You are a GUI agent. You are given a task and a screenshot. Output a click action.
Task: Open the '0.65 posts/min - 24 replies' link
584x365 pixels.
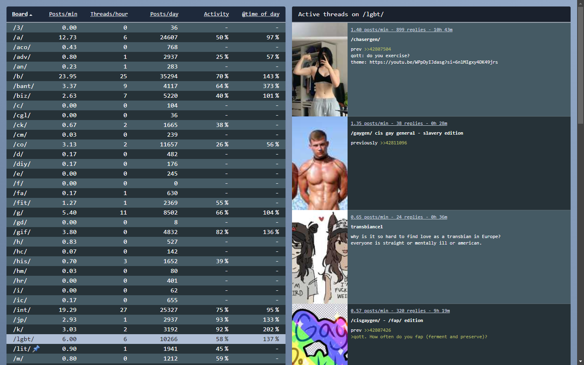[x=399, y=217]
